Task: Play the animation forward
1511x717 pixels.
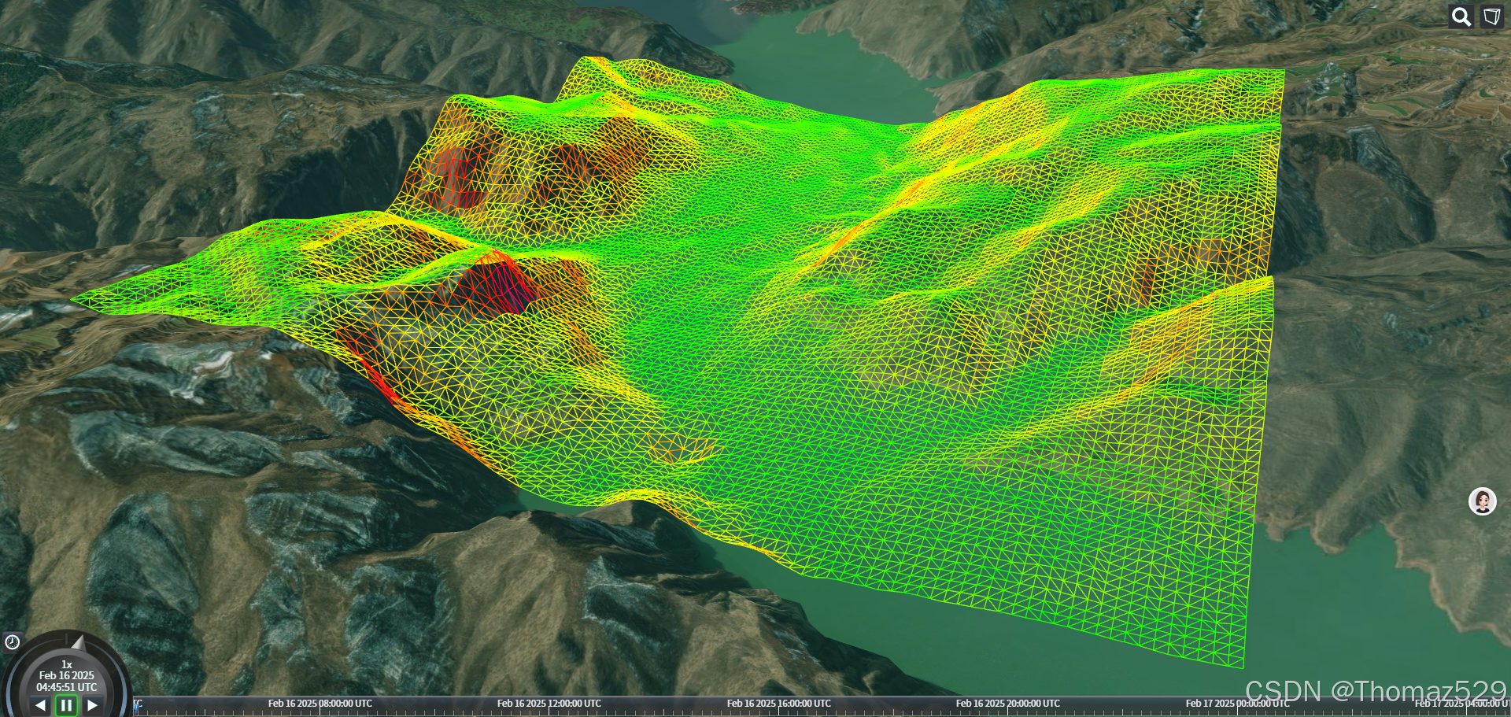Action: [92, 705]
